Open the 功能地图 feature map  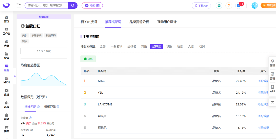pyautogui.click(x=92, y=5)
